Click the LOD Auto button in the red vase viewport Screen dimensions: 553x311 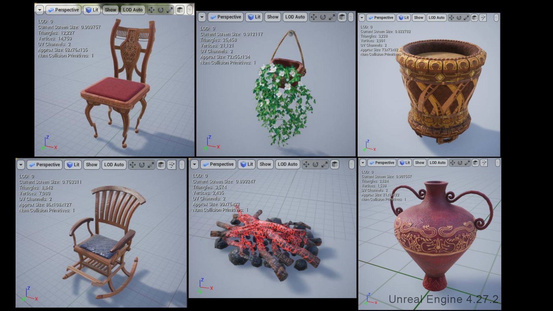pos(438,163)
